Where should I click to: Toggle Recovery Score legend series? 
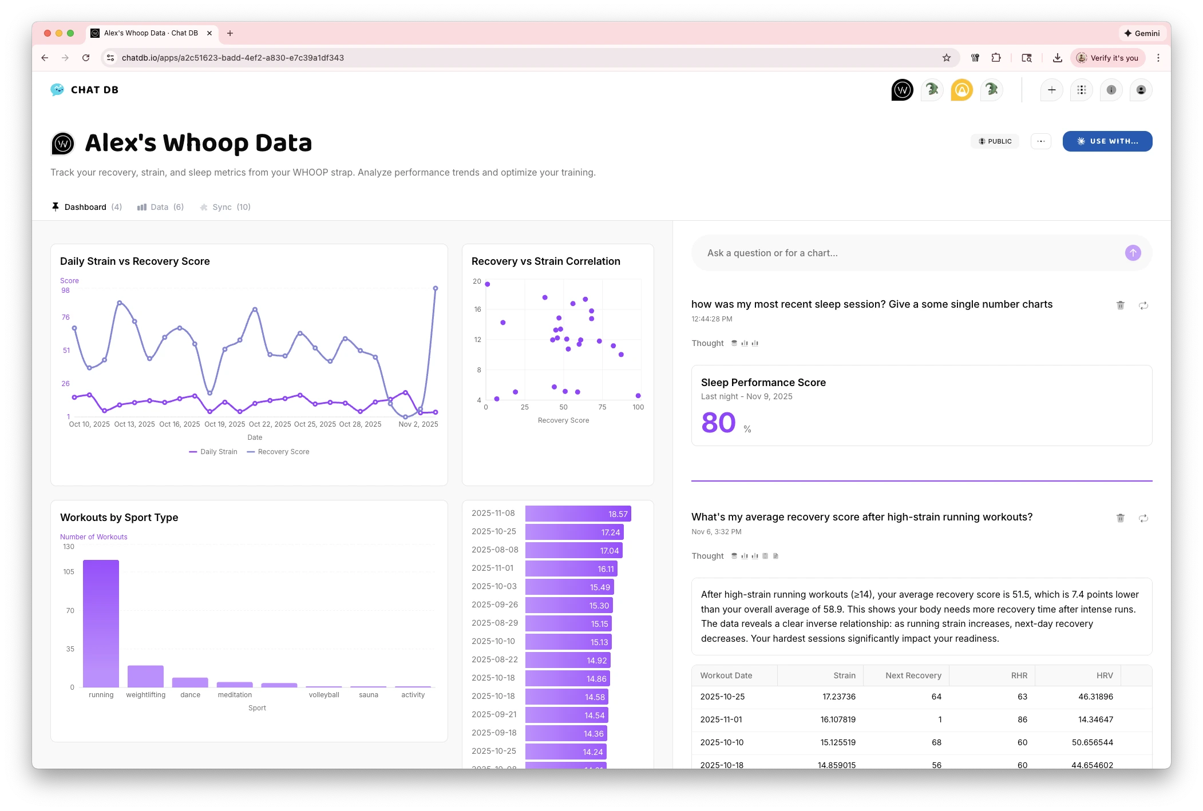(278, 452)
